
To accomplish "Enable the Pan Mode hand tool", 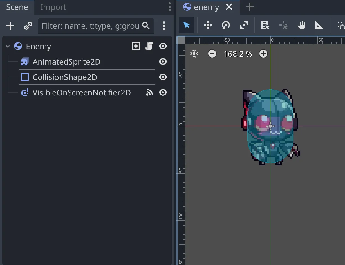I will (301, 26).
